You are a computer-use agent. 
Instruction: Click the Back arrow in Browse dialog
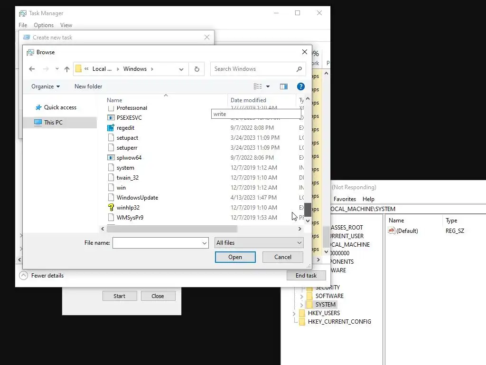point(32,69)
